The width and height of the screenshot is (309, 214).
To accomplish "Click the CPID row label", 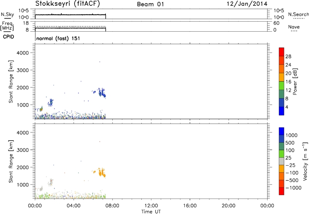I will point(8,37).
